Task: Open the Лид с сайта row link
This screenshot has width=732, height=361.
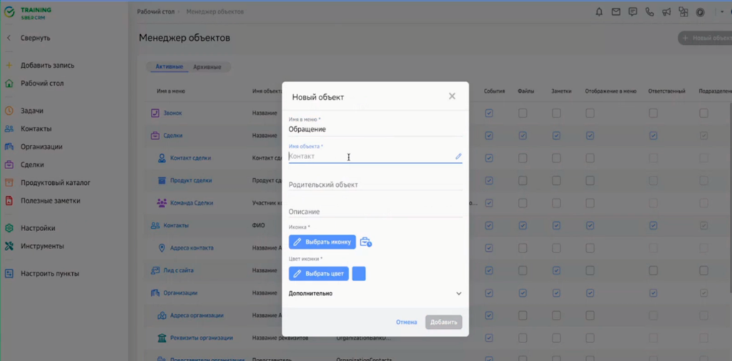Action: [x=178, y=270]
